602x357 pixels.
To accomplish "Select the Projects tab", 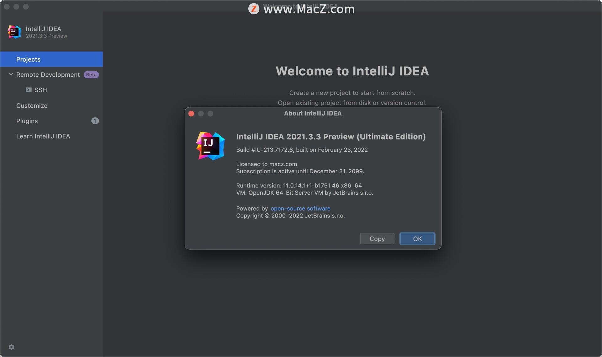I will coord(51,59).
